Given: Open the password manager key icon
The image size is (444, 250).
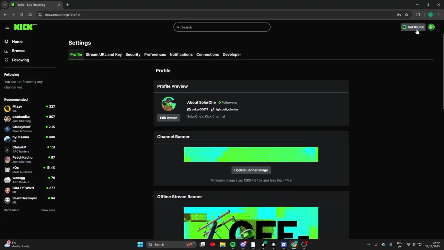Looking at the screenshot, I should coord(399,15).
